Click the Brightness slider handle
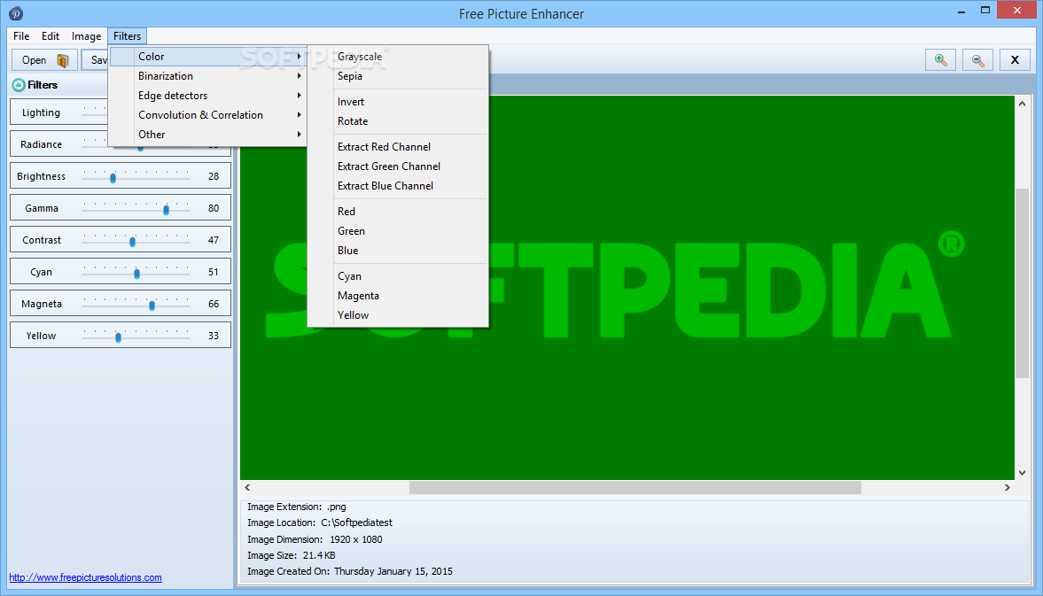This screenshot has height=596, width=1043. click(x=113, y=178)
